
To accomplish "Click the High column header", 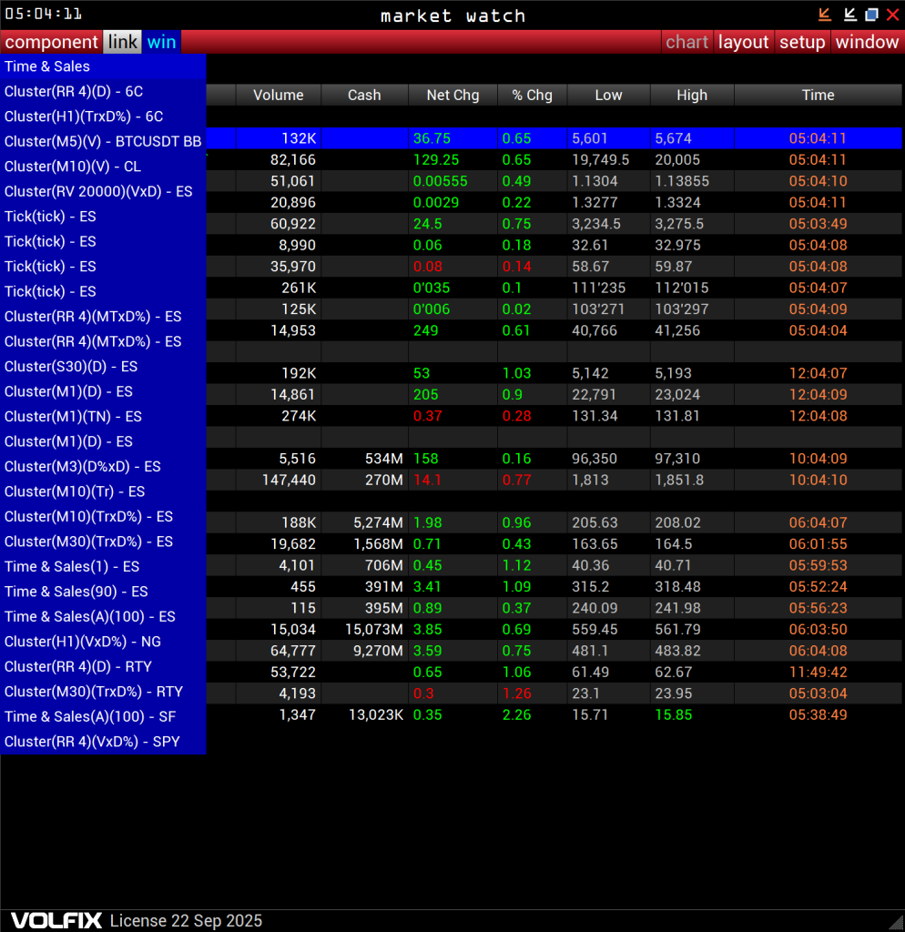I will coord(692,95).
